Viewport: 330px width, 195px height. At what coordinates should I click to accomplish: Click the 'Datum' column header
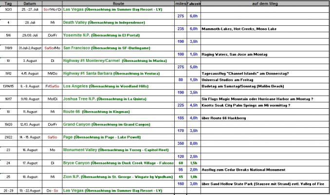click(28, 3)
